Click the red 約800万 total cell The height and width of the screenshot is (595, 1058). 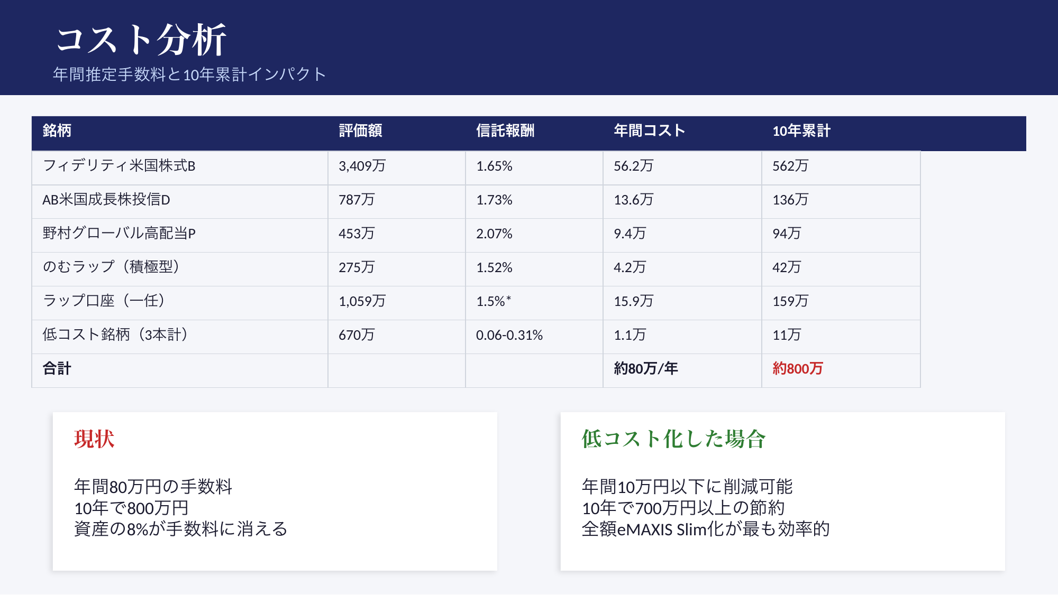(797, 368)
